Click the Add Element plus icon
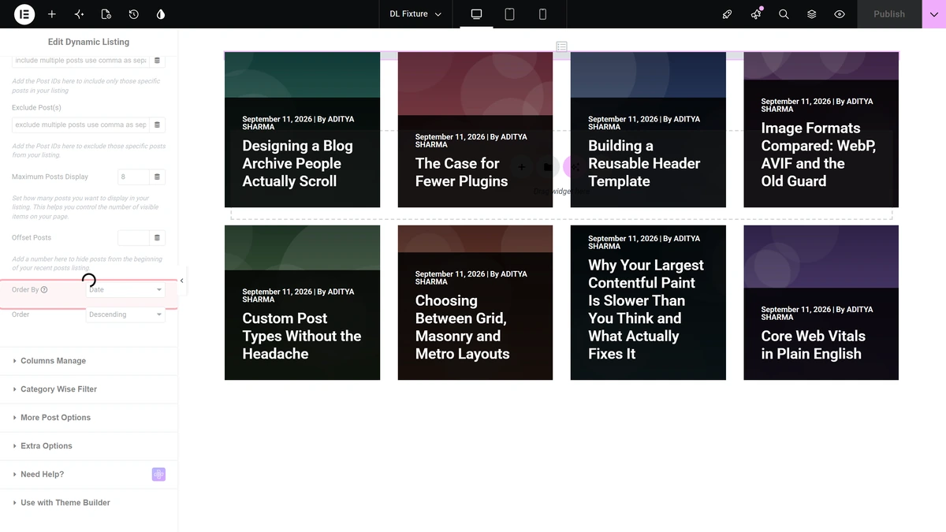The width and height of the screenshot is (946, 532). pos(51,14)
